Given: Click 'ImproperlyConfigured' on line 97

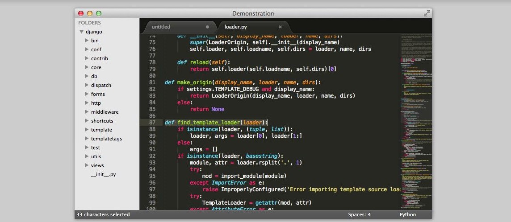Looking at the screenshot, I should [252, 189].
